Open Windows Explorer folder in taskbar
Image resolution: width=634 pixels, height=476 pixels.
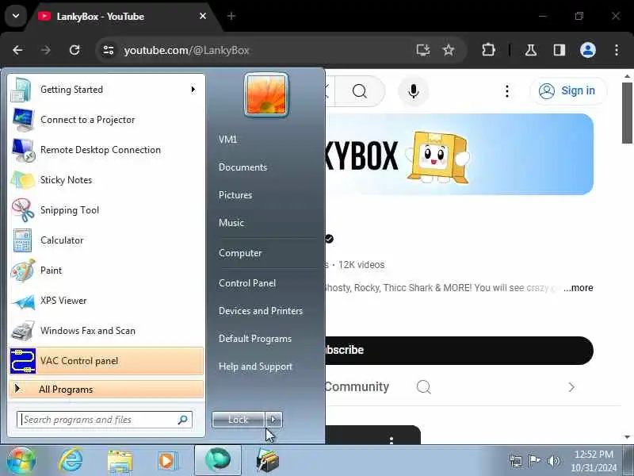120,461
